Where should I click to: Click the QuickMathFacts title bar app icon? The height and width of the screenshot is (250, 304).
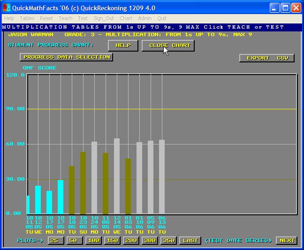pyautogui.click(x=7, y=8)
